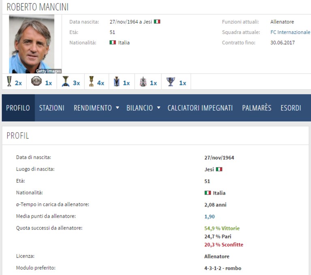The width and height of the screenshot is (311, 275).
Task: Click the PROFIL section heading
Action: coord(18,136)
